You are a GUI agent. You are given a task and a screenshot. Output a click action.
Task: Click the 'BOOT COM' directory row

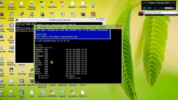coord(61,58)
